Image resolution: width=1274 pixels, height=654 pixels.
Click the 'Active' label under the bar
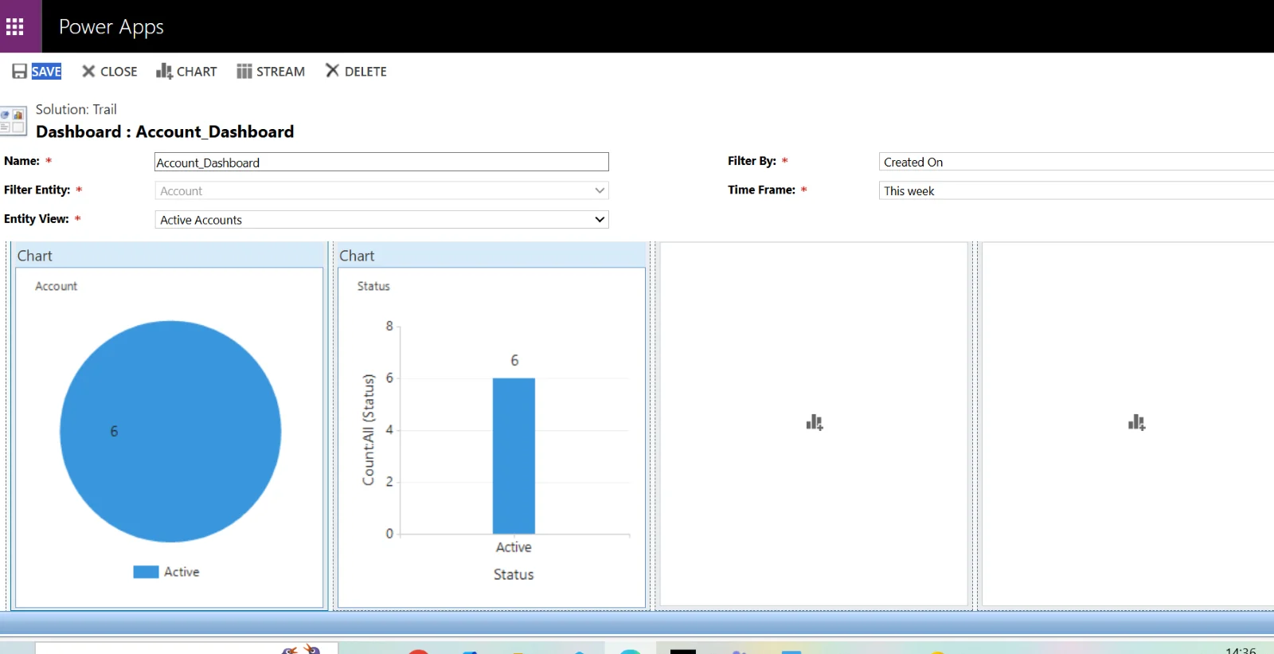coord(514,547)
